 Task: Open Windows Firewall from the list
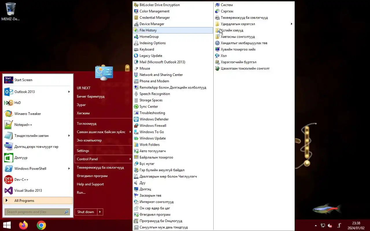173,126
